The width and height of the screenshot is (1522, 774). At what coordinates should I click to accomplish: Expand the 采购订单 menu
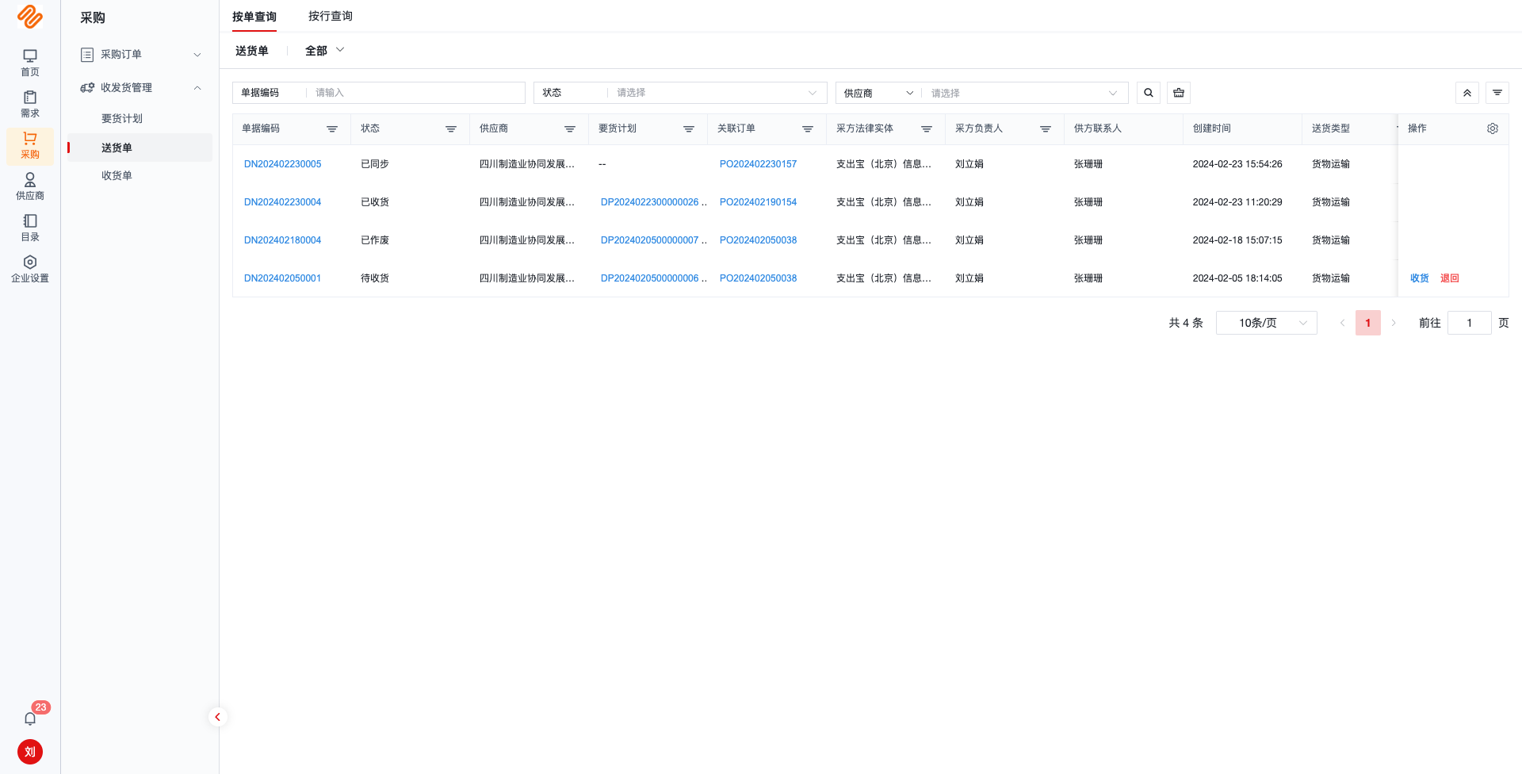coord(140,55)
